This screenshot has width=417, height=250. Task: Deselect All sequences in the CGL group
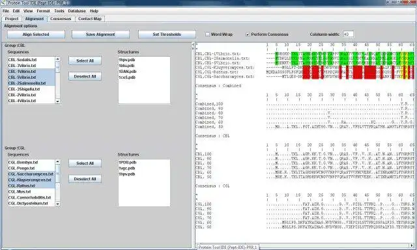[x=85, y=179]
